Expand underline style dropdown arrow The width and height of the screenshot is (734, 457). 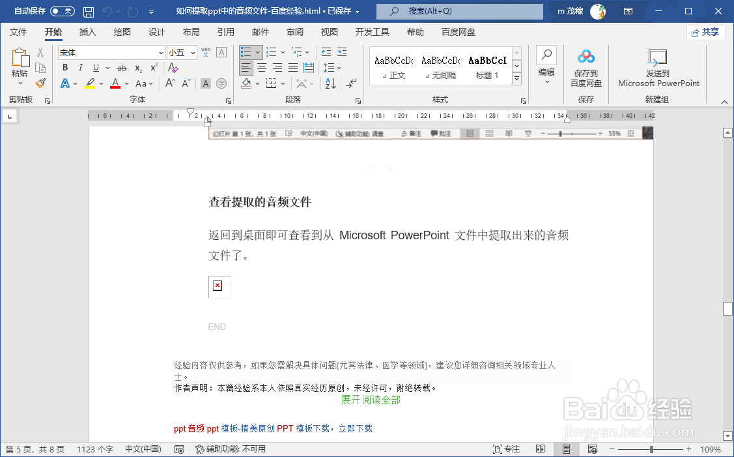pyautogui.click(x=107, y=68)
